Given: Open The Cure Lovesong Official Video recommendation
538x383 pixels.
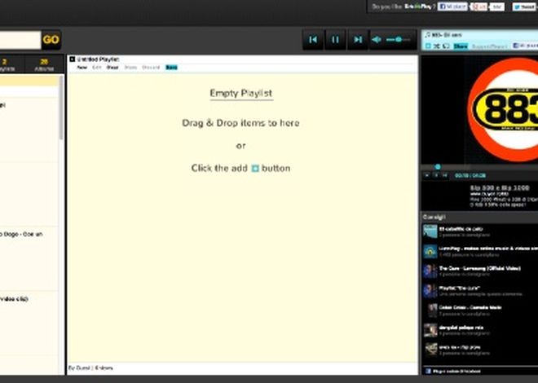Looking at the screenshot, I should (x=479, y=268).
